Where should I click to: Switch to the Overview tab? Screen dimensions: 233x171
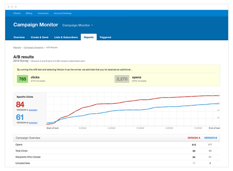point(19,37)
